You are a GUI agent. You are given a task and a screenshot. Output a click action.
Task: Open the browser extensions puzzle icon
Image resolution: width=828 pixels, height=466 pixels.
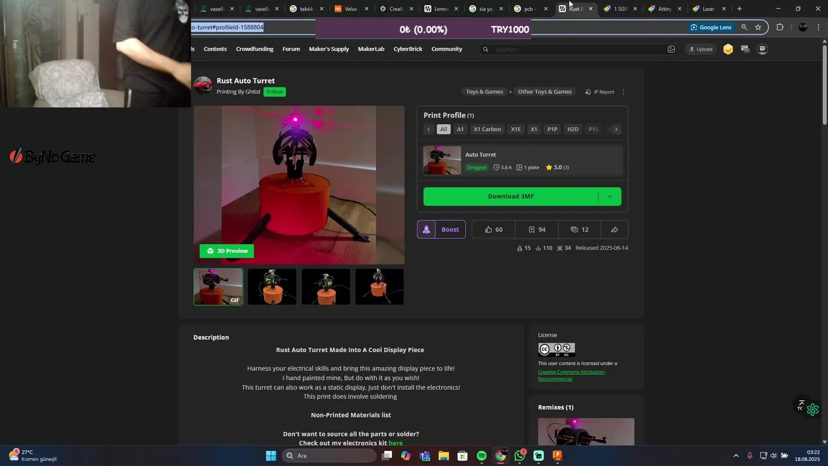tap(779, 27)
